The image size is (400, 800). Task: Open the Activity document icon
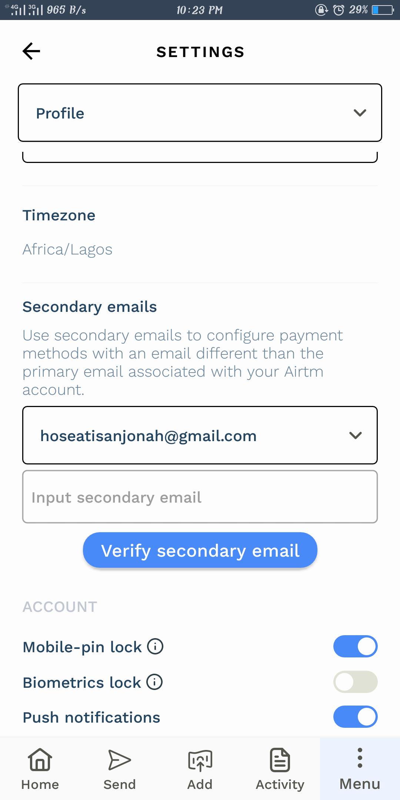(x=280, y=760)
